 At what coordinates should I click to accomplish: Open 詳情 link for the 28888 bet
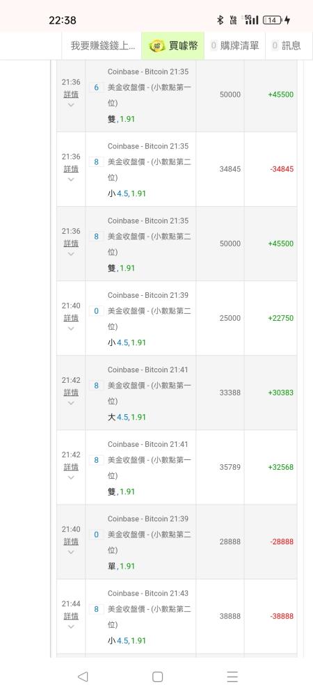pyautogui.click(x=71, y=541)
